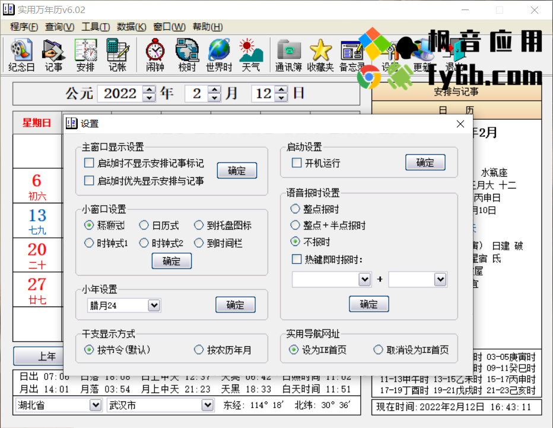Click 确定 in 小年设置 group

236,305
